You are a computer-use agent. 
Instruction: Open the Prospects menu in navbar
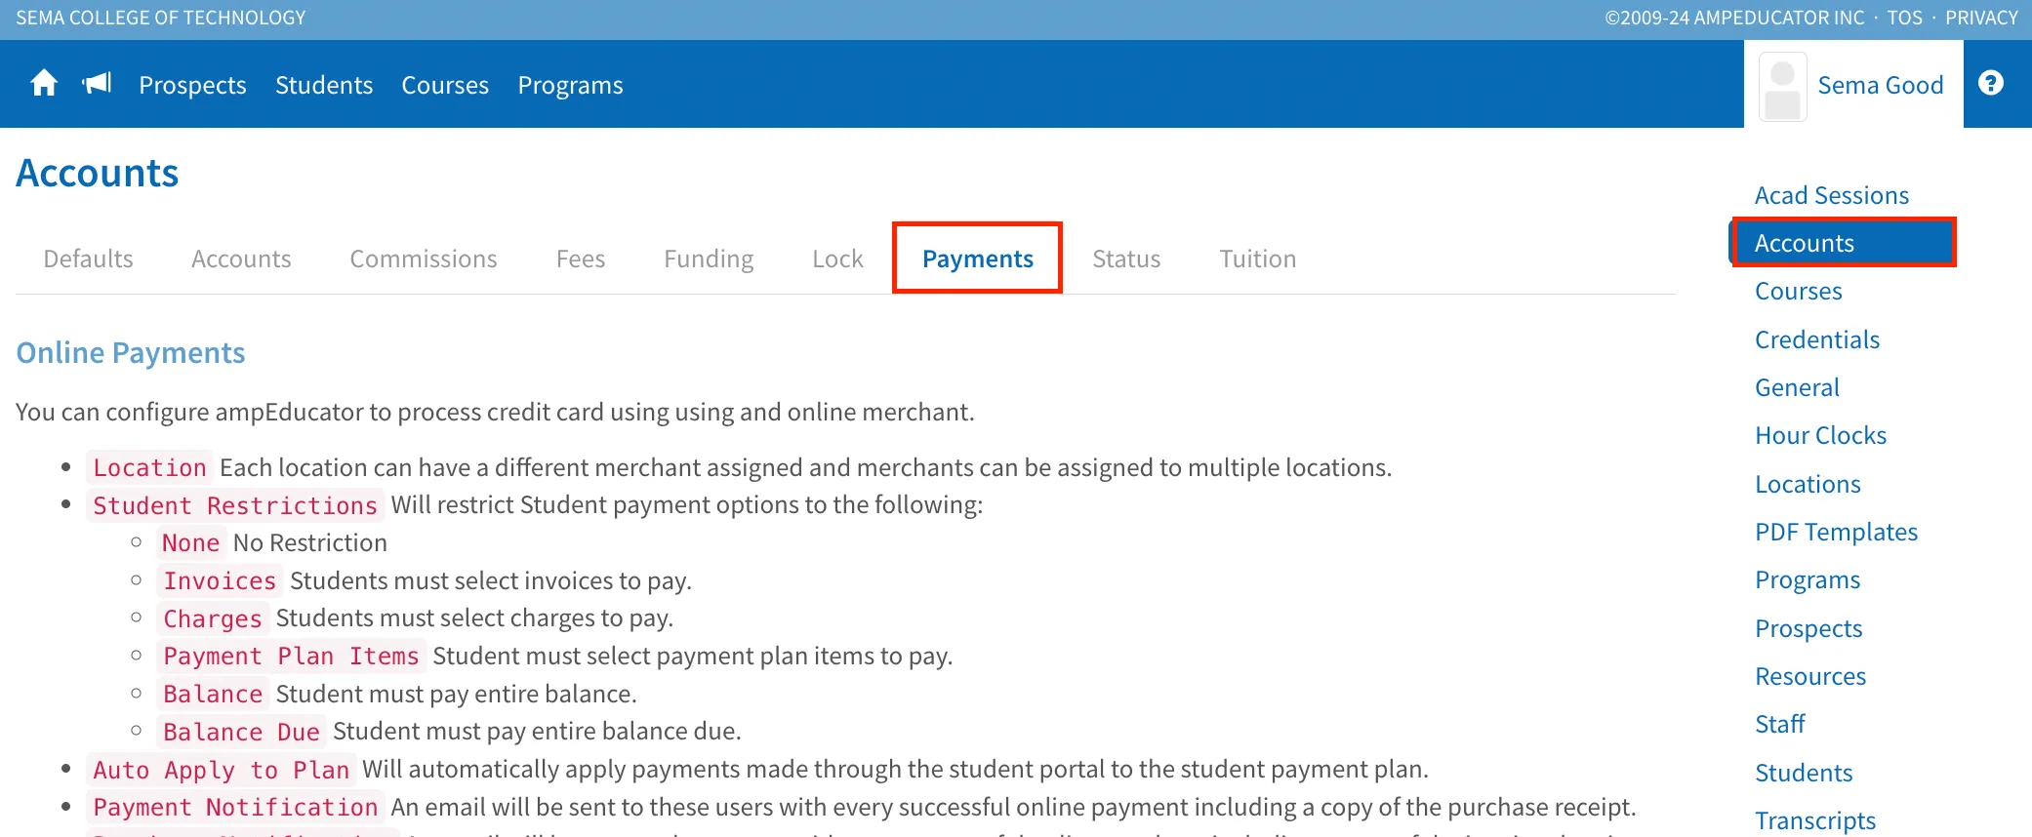[192, 86]
